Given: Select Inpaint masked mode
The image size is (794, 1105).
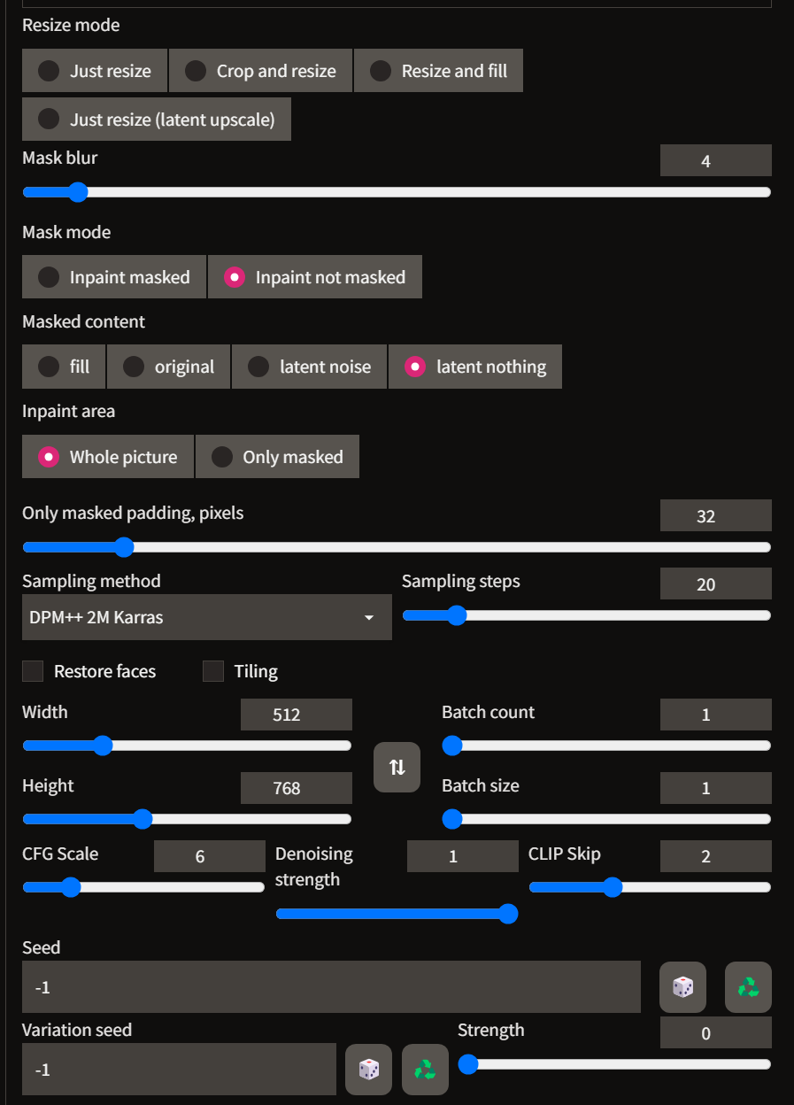Looking at the screenshot, I should pyautogui.click(x=113, y=276).
